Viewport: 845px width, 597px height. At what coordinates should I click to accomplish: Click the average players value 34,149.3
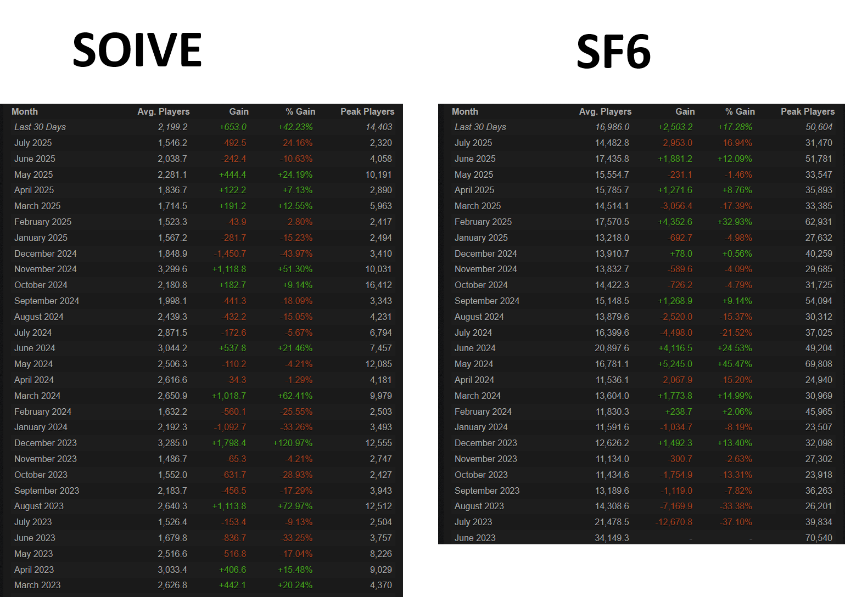coord(612,538)
